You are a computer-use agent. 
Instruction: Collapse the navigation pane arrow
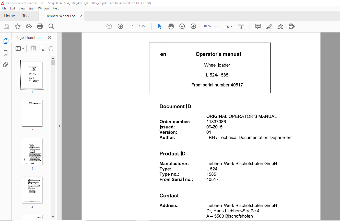pos(59,126)
